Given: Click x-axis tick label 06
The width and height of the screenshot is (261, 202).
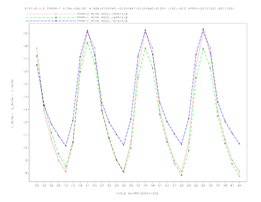Looking at the screenshot, I should 51,185.
